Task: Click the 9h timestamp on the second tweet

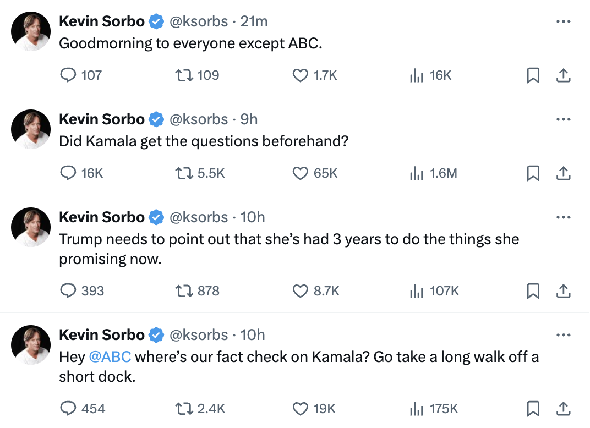Action: (249, 119)
